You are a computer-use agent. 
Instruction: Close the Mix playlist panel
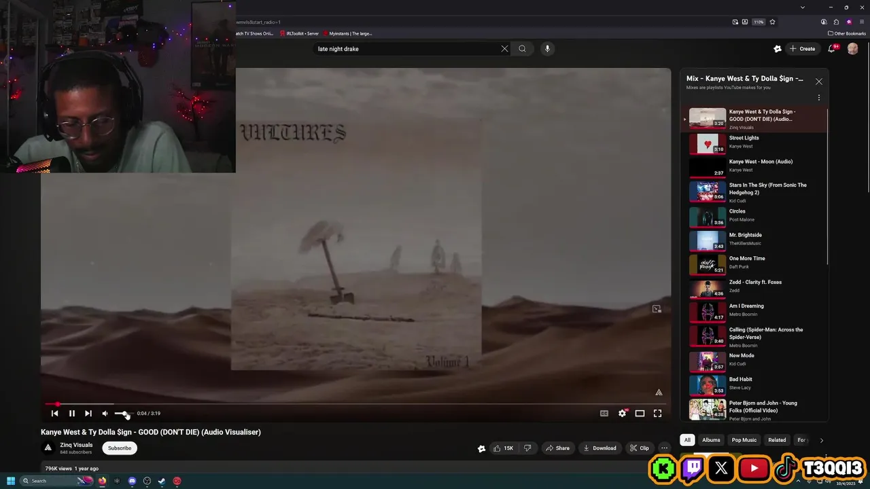tap(818, 81)
